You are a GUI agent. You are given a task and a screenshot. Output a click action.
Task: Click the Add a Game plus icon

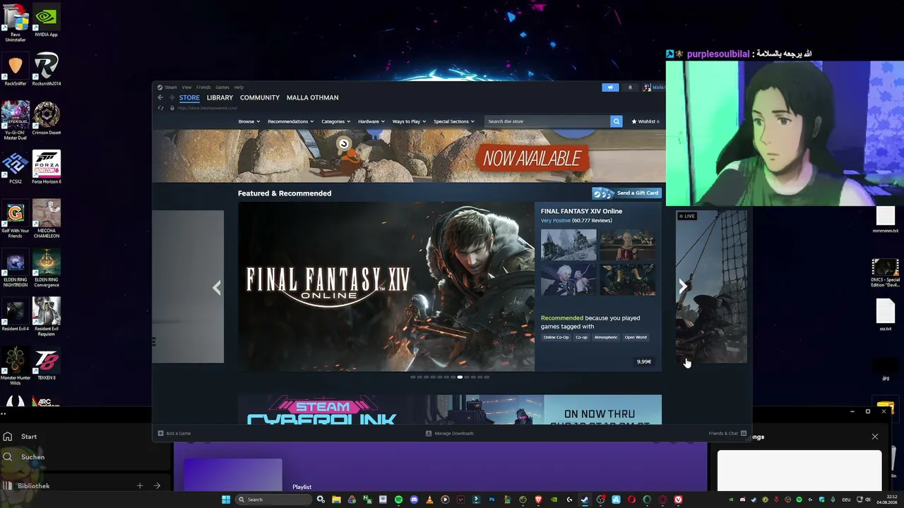[x=160, y=433]
